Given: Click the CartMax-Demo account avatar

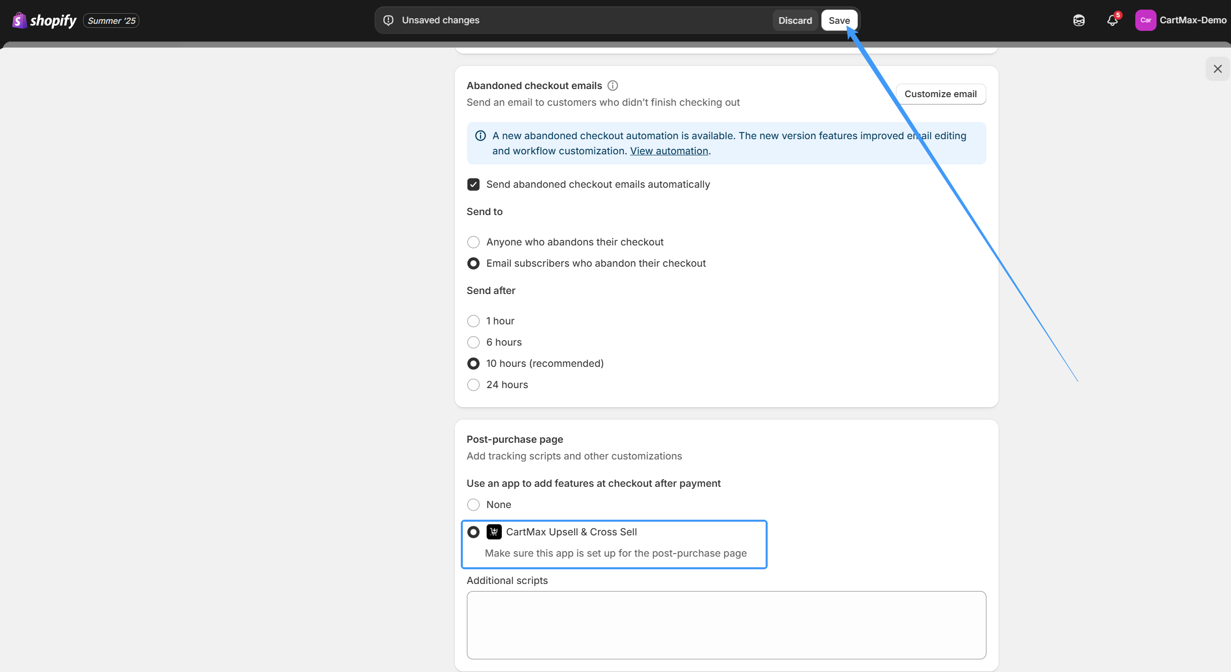Looking at the screenshot, I should [x=1145, y=20].
